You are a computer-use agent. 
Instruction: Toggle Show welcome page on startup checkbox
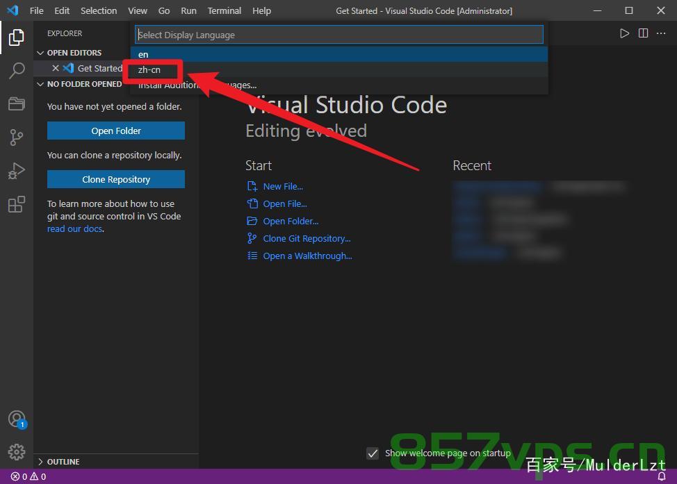click(x=372, y=453)
